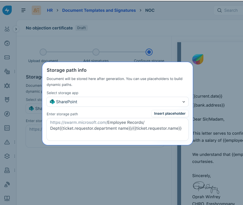Open the dashboard gauge icon in sidebar
Screen dimensions: 243x205
[7, 43]
